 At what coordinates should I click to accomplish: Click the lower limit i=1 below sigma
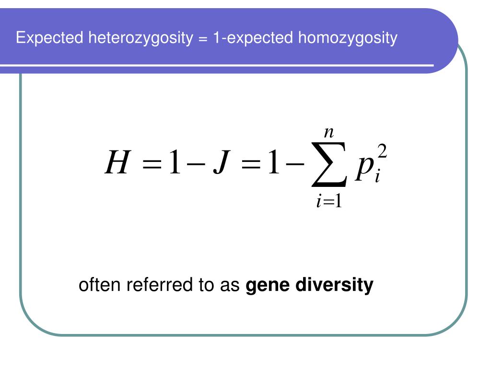point(329,200)
